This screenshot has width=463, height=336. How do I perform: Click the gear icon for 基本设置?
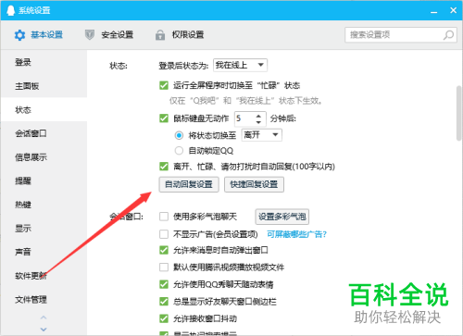point(19,35)
